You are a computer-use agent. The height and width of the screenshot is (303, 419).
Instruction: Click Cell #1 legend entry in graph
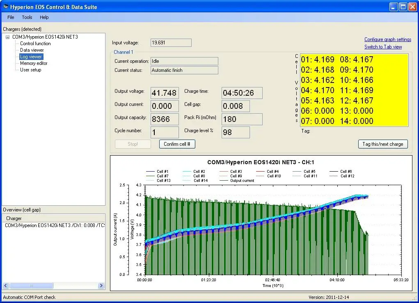(157, 172)
